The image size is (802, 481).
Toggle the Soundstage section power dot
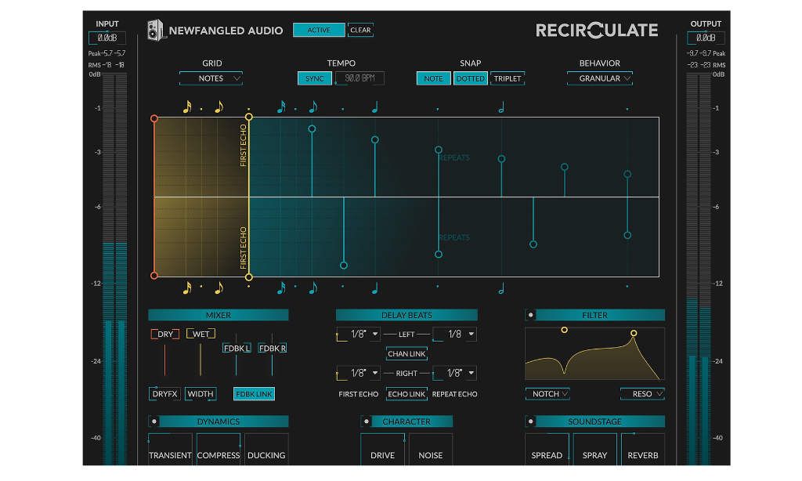[530, 421]
